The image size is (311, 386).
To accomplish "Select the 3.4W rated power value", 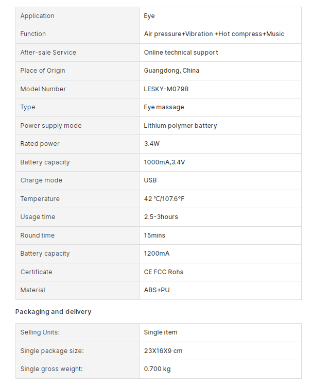I will click(152, 144).
